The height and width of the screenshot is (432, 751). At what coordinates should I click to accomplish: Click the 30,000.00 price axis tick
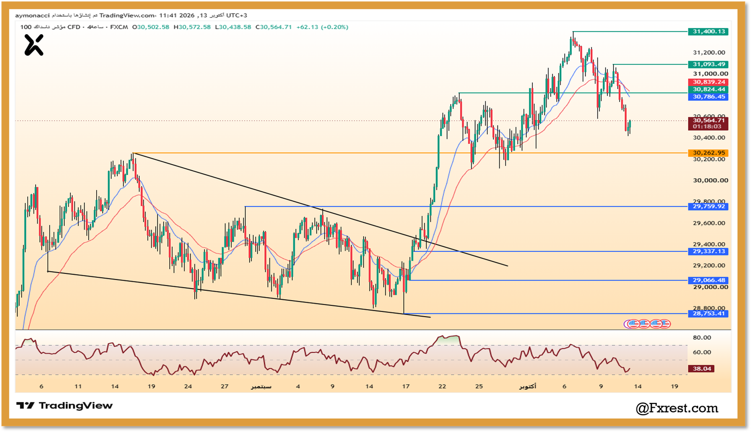[711, 181]
